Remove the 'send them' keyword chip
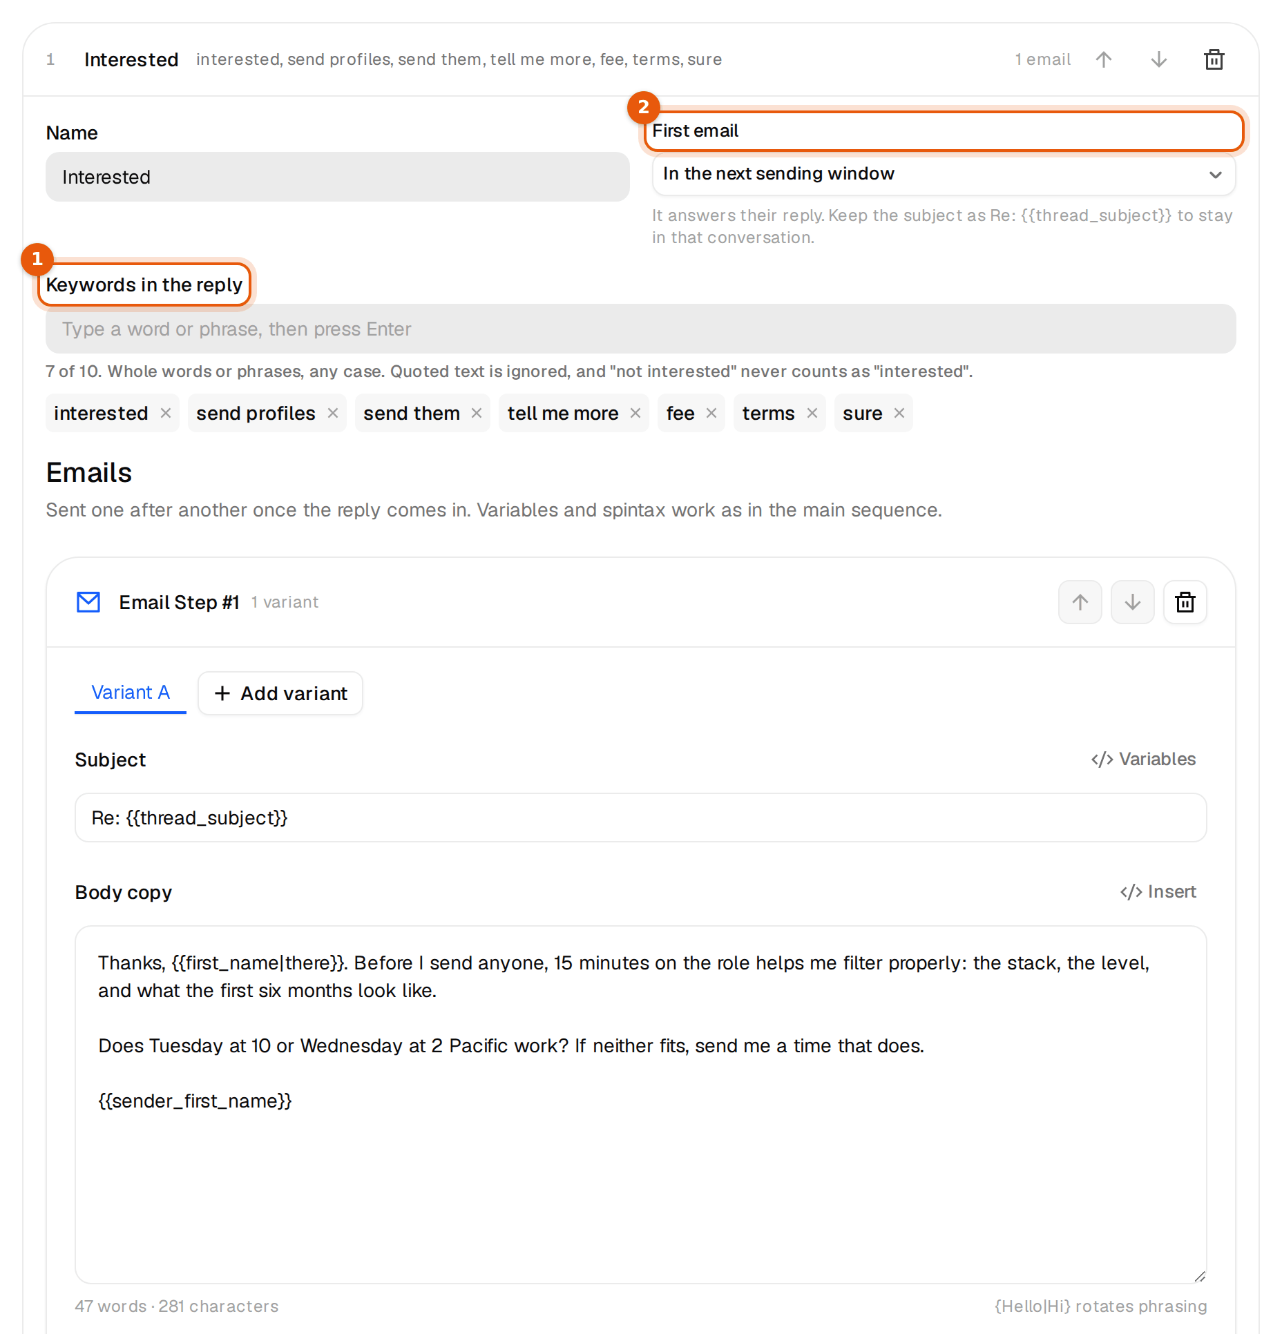Image resolution: width=1282 pixels, height=1334 pixels. pyautogui.click(x=477, y=413)
